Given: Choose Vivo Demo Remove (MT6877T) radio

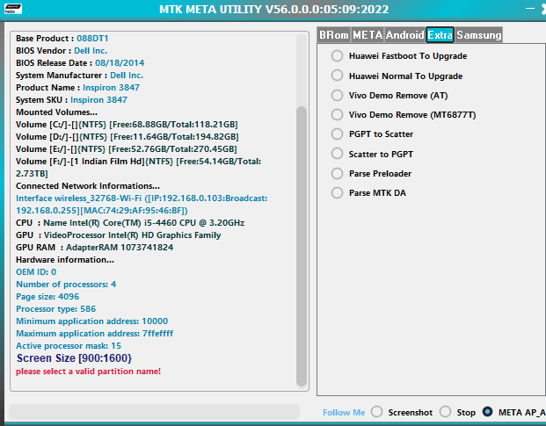Looking at the screenshot, I should point(404,115).
